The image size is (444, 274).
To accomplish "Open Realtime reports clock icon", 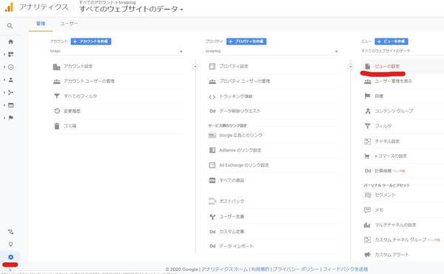I will coord(11,67).
